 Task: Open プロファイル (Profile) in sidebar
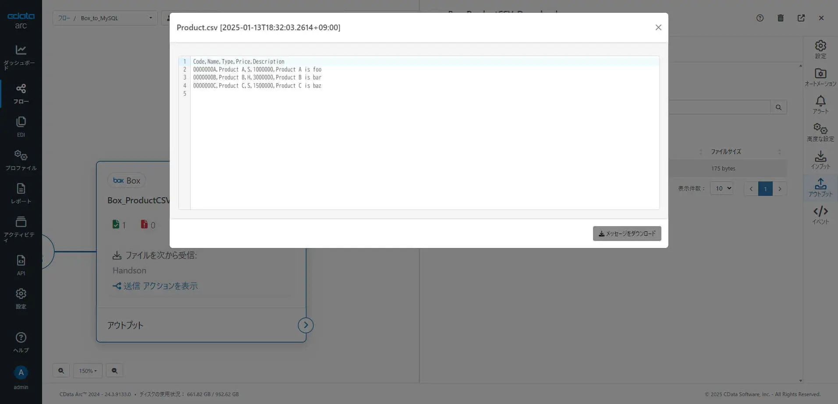(21, 160)
